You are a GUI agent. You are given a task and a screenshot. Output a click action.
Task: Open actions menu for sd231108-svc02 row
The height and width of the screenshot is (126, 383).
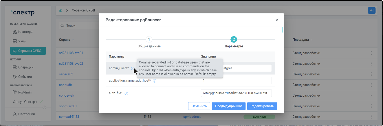click(x=371, y=64)
